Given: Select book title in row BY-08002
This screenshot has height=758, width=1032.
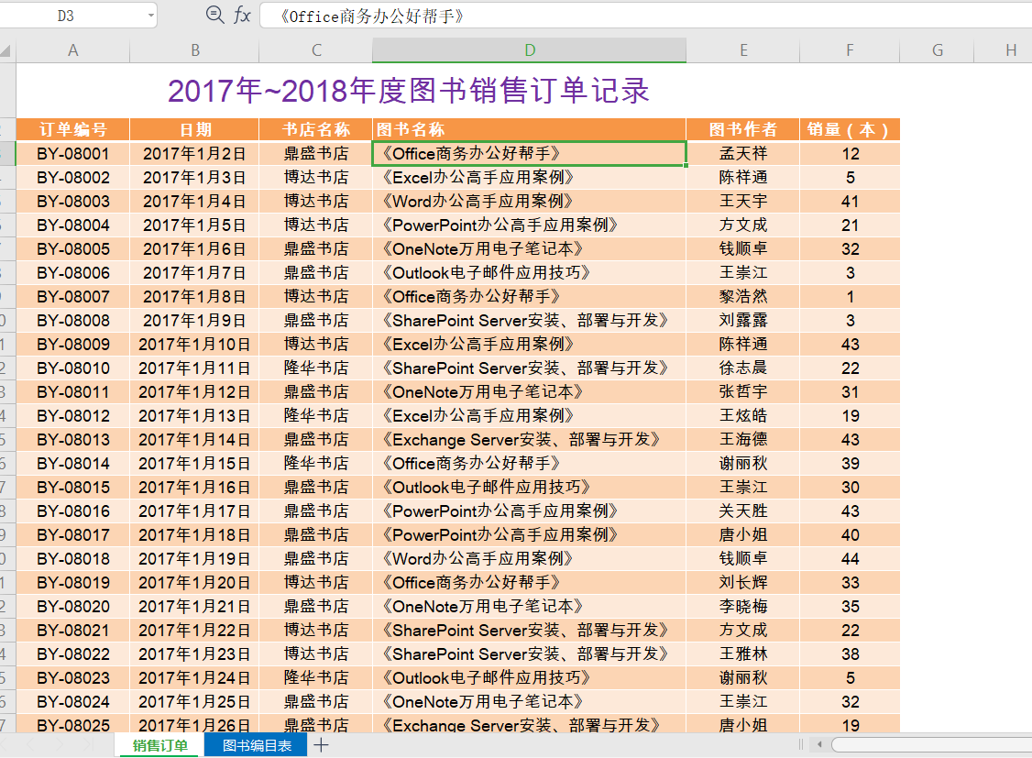Looking at the screenshot, I should [x=529, y=178].
